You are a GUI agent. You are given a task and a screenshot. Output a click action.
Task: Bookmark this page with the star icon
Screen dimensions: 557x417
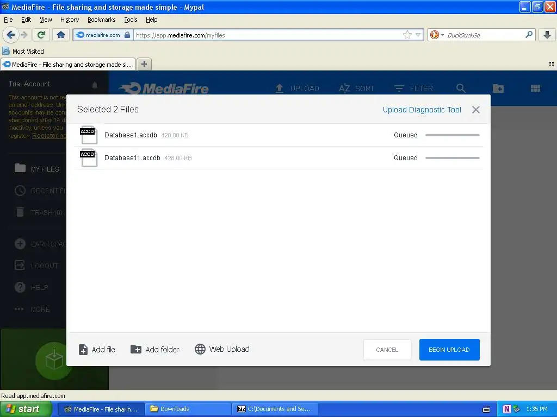click(407, 35)
